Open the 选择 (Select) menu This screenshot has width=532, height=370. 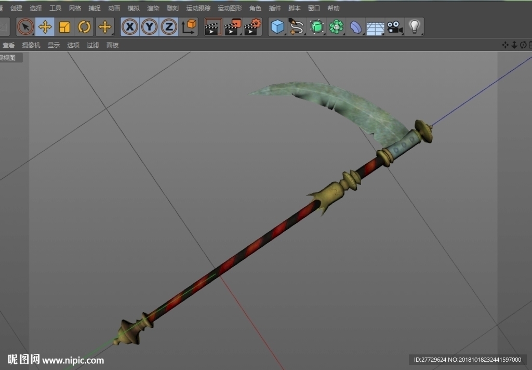[x=36, y=8]
